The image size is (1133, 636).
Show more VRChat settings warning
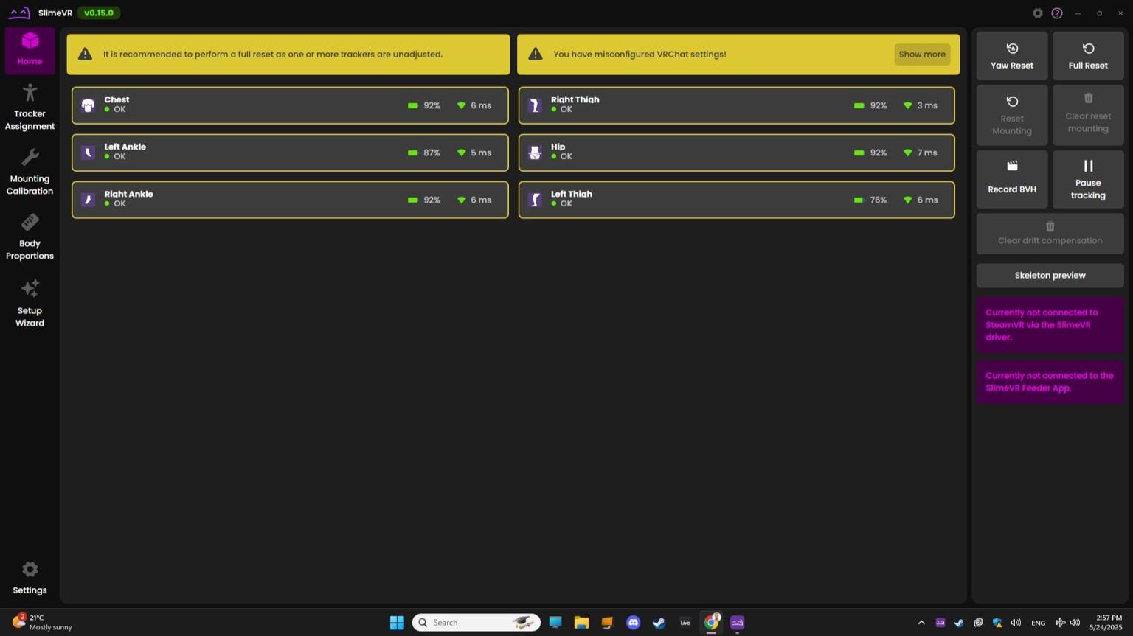pos(922,54)
